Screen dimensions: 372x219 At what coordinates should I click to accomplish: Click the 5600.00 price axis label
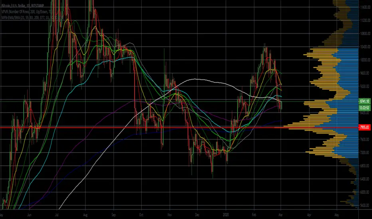pyautogui.click(x=365, y=205)
